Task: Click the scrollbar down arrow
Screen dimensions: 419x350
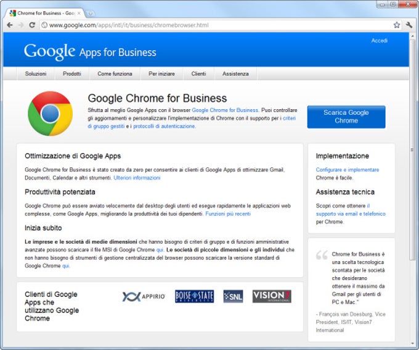Action: [412, 343]
